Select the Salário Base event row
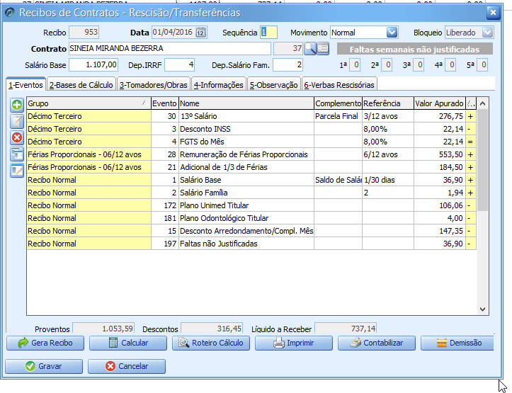Screen dimensions: 512x393 251,180
